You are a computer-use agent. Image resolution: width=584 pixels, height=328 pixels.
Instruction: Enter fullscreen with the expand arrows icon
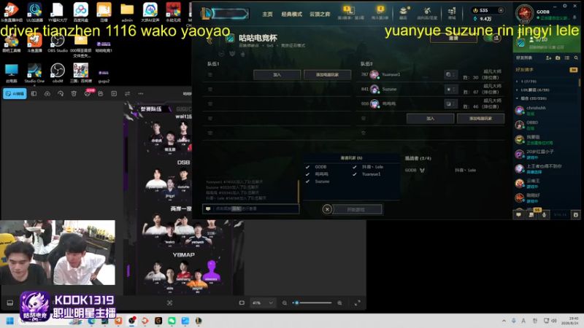[357, 302]
